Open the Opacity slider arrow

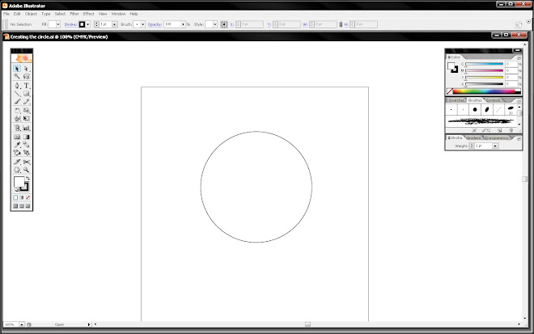pos(183,24)
